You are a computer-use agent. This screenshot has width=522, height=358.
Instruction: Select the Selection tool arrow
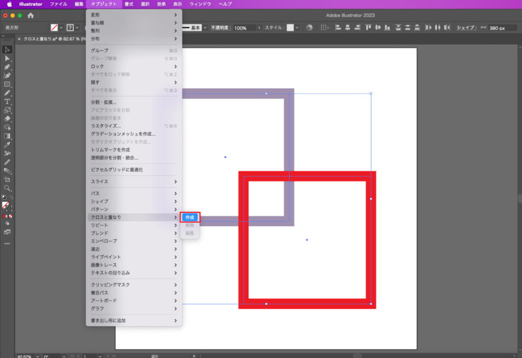7,49
